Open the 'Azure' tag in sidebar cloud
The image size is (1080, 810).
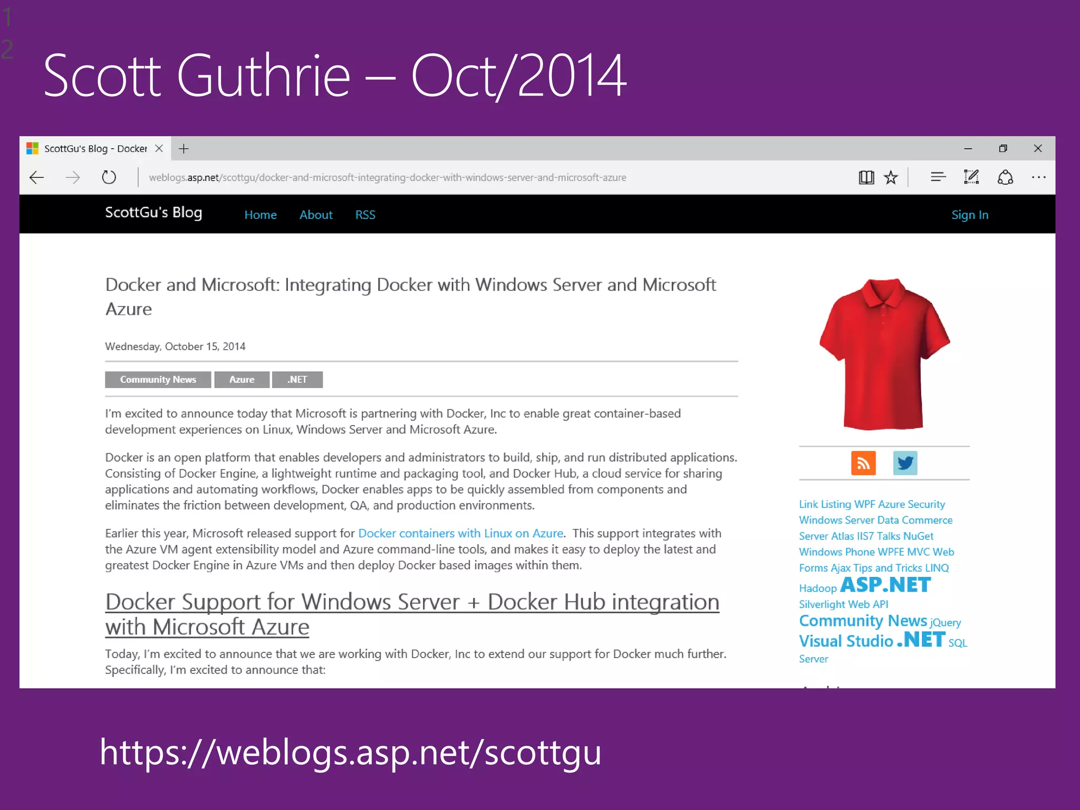(x=892, y=504)
